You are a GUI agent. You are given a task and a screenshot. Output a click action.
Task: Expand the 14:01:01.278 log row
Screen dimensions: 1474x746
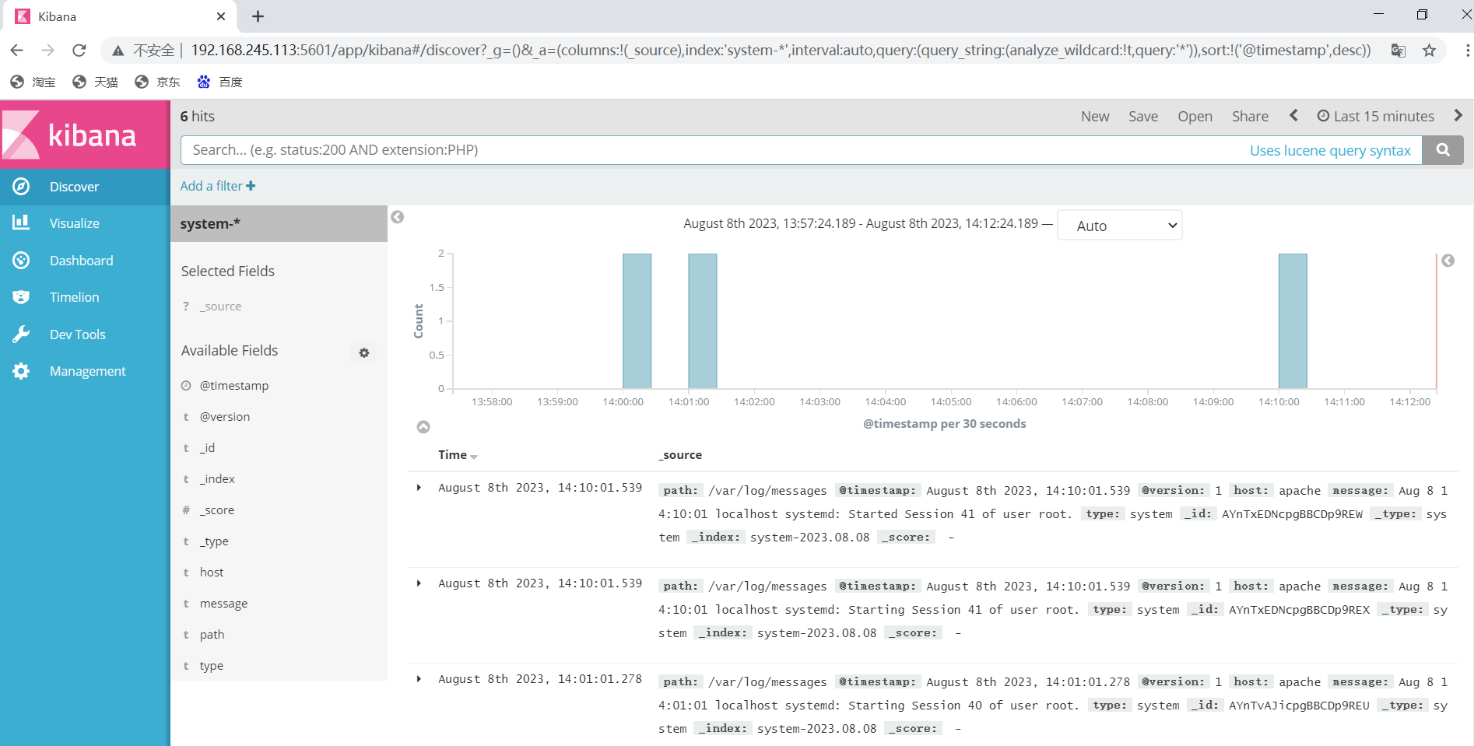tap(419, 679)
